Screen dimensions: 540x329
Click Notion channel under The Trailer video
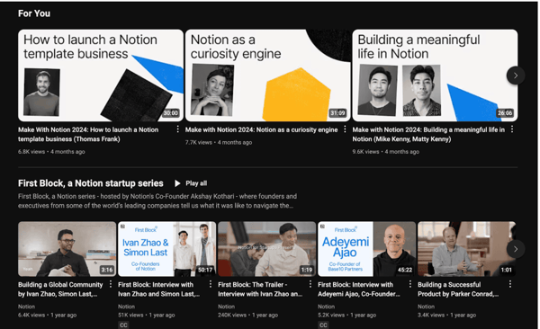(x=226, y=307)
